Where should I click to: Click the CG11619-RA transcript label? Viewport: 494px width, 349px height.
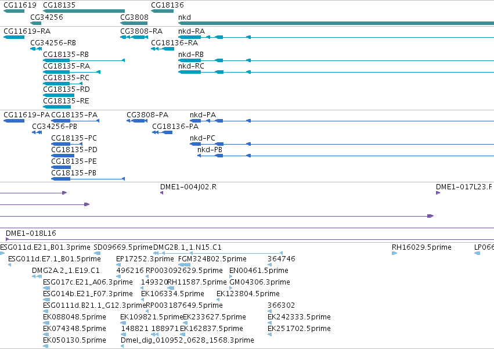coord(27,31)
